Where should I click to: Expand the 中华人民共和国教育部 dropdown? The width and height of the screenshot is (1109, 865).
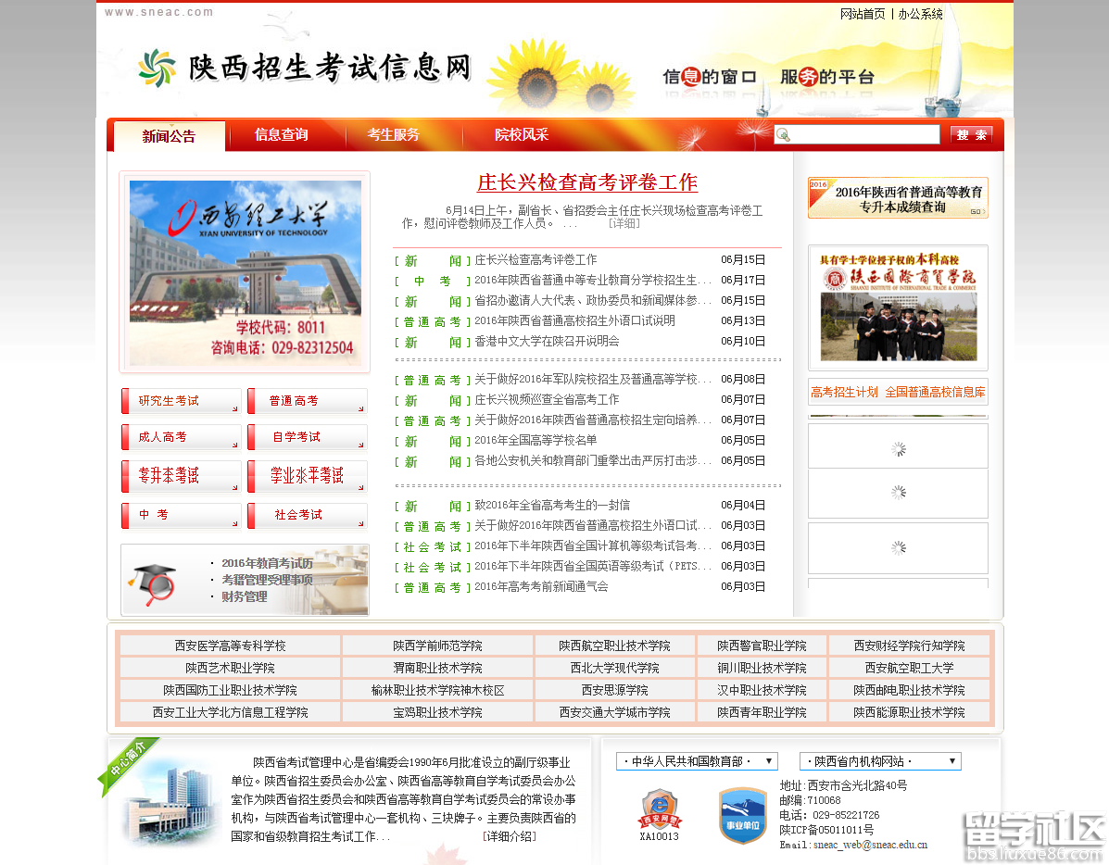pos(697,761)
